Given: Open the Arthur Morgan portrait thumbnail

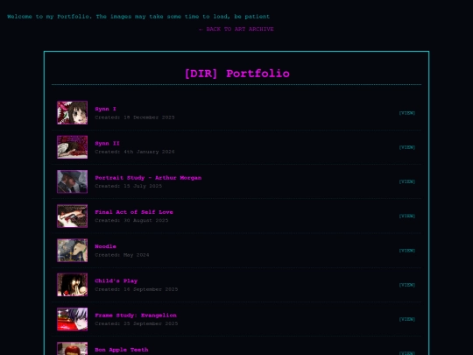Looking at the screenshot, I should [x=73, y=181].
